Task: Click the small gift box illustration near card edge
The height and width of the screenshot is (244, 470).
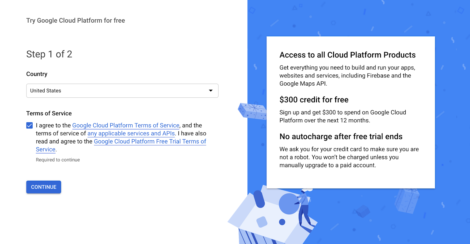Action: point(253,111)
